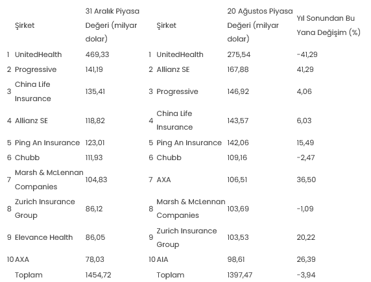Image resolution: width=371 pixels, height=282 pixels.
Task: Select the 469,33 market value cell
Action: (x=97, y=54)
